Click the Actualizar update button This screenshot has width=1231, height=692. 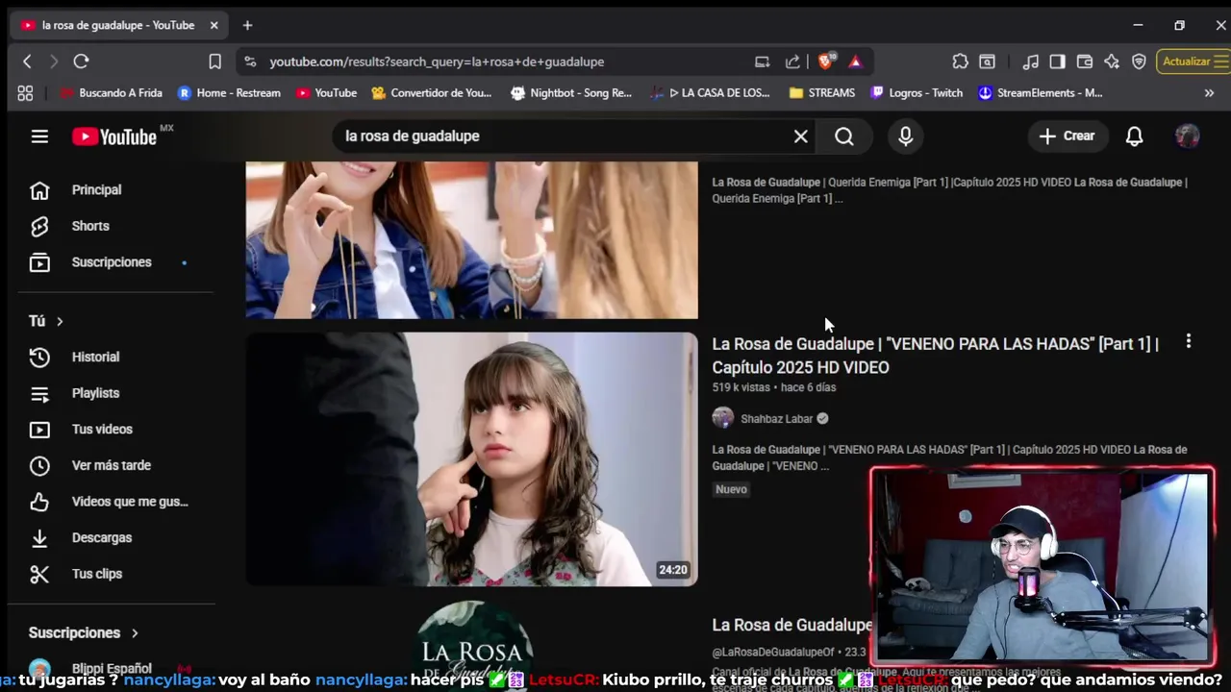coord(1193,62)
